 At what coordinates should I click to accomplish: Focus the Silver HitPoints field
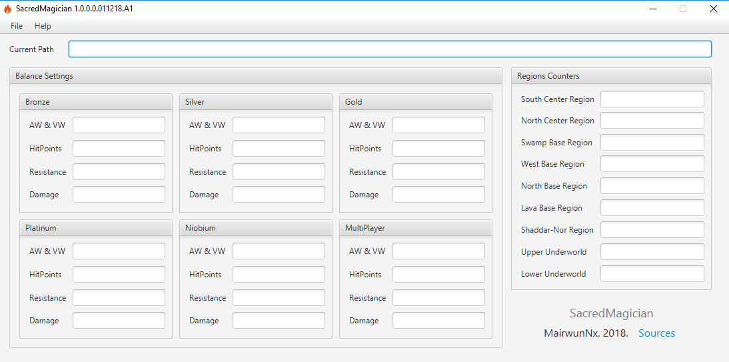[279, 149]
